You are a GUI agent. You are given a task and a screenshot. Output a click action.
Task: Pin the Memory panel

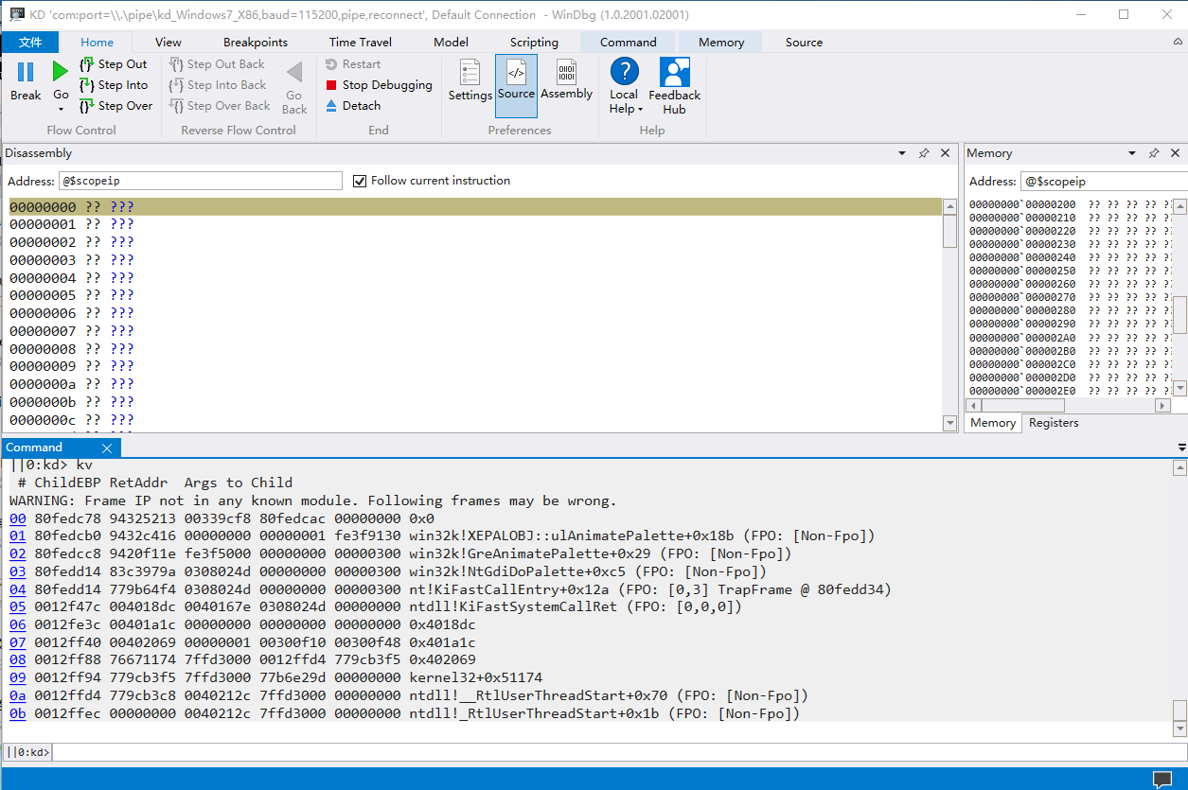(x=1154, y=153)
